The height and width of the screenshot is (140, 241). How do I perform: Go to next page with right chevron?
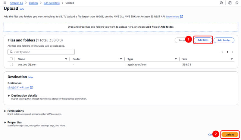(232, 52)
